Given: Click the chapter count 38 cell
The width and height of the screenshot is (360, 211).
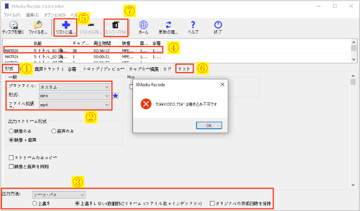Looking at the screenshot, I should coord(74,51).
